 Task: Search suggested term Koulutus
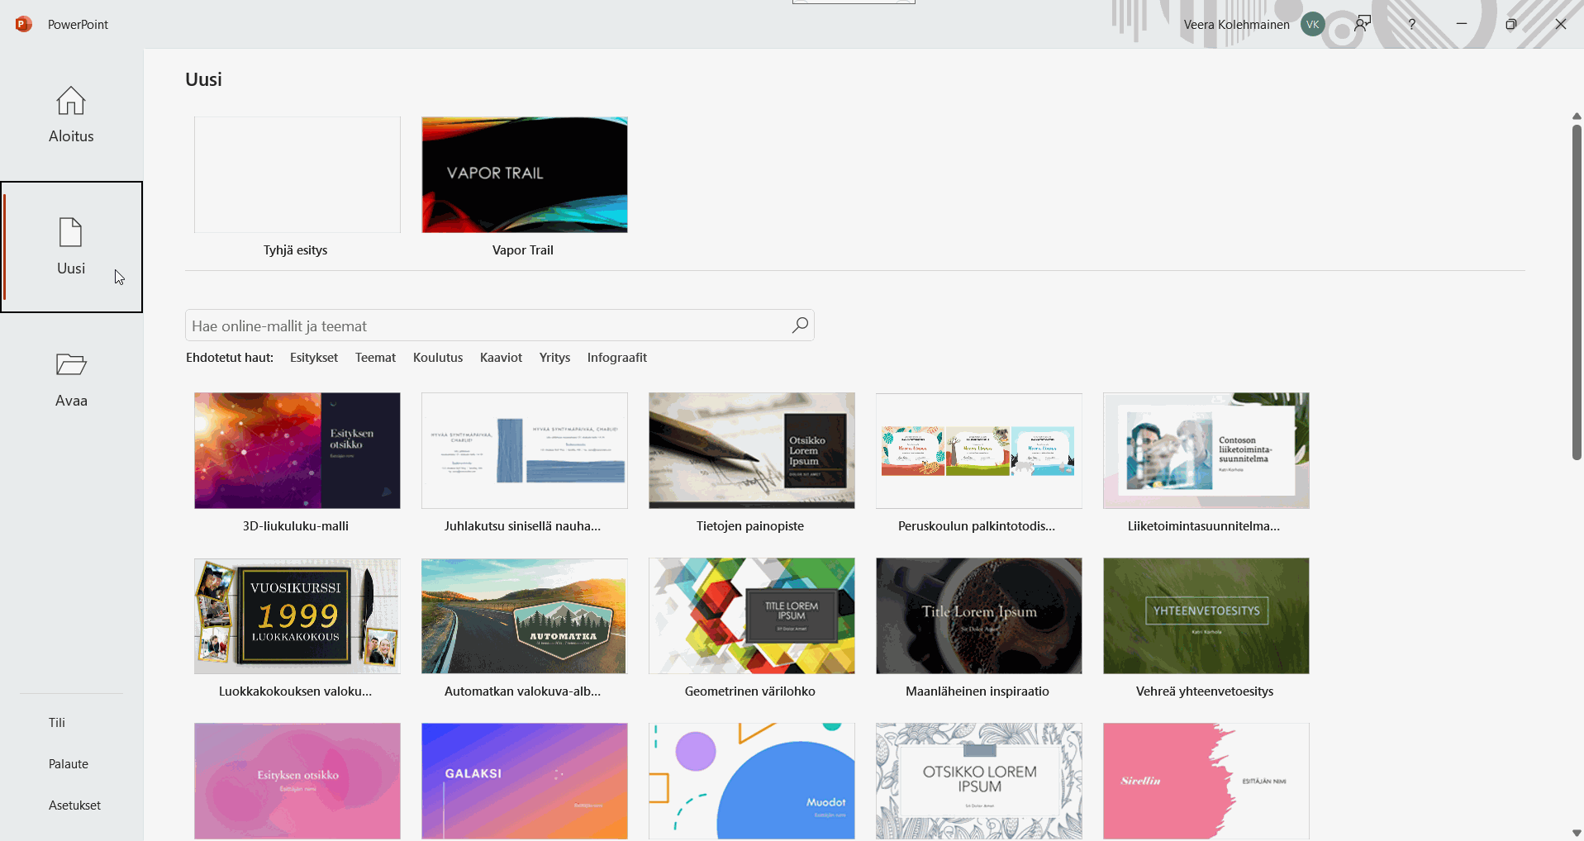click(x=438, y=357)
